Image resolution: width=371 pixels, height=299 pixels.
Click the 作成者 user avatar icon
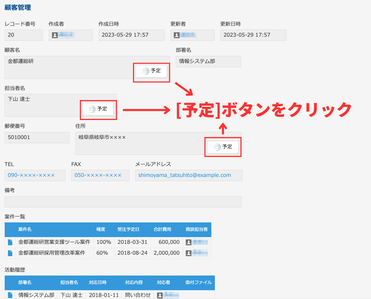coord(55,35)
